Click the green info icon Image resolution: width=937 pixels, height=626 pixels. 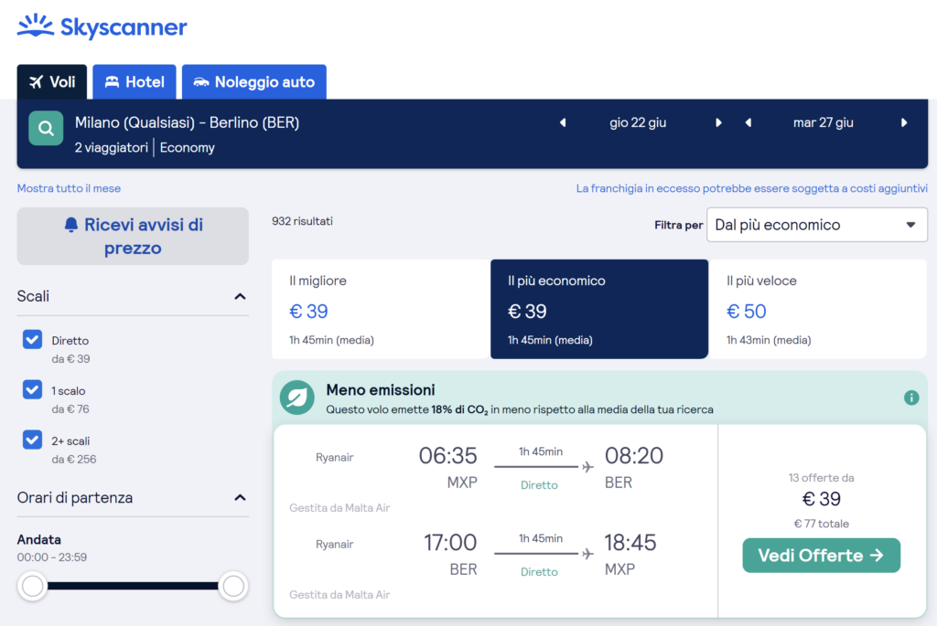coord(910,398)
